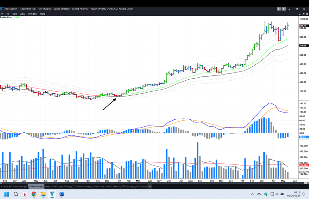Viewport: 309px width, 199px height.
Task: Go to previous workspace tab arrow
Action: pos(4,186)
